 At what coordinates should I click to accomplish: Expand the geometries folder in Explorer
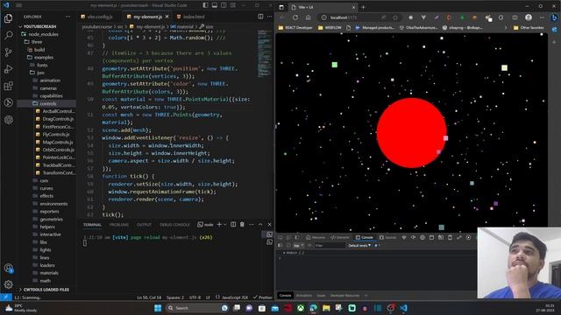coord(51,220)
